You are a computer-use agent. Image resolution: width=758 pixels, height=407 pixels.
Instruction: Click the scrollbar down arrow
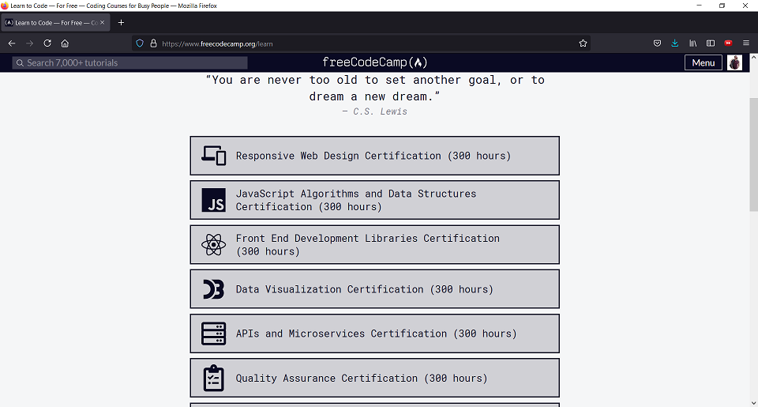pos(753,402)
